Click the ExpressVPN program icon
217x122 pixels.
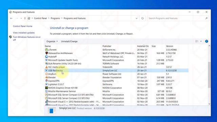point(46,81)
